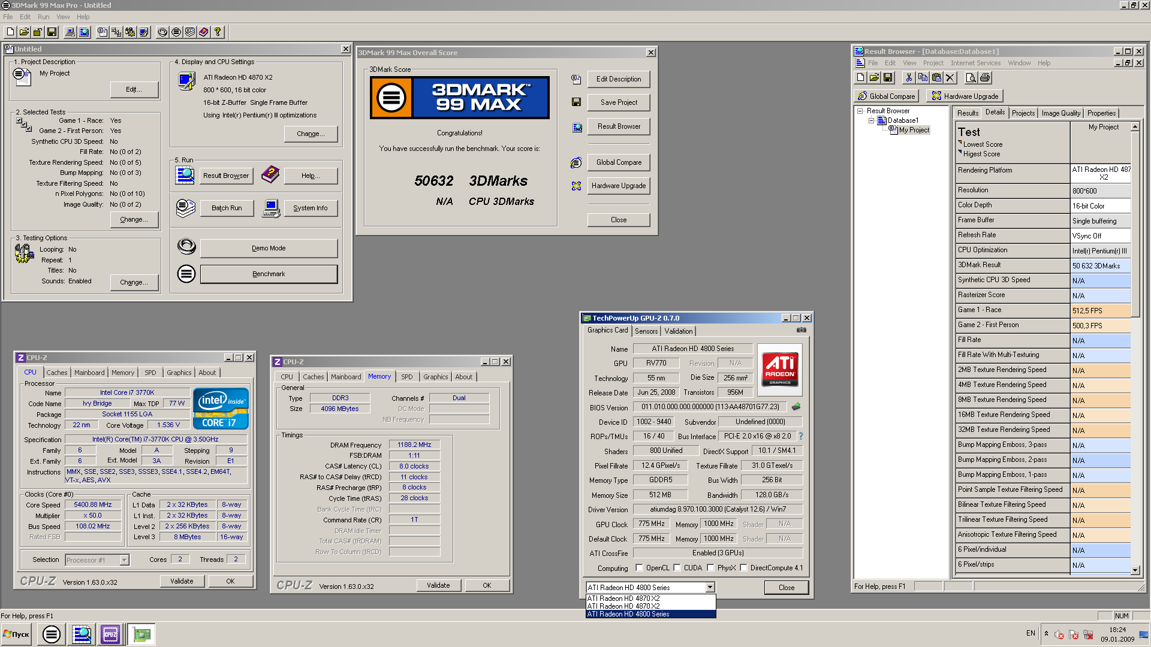
Task: Click the yellow question mark toolbar icon
Action: [x=218, y=32]
